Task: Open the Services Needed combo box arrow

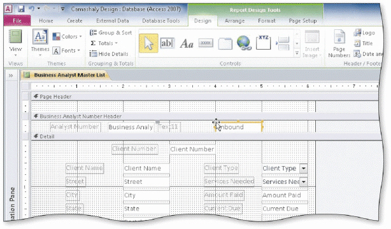Action: click(304, 182)
